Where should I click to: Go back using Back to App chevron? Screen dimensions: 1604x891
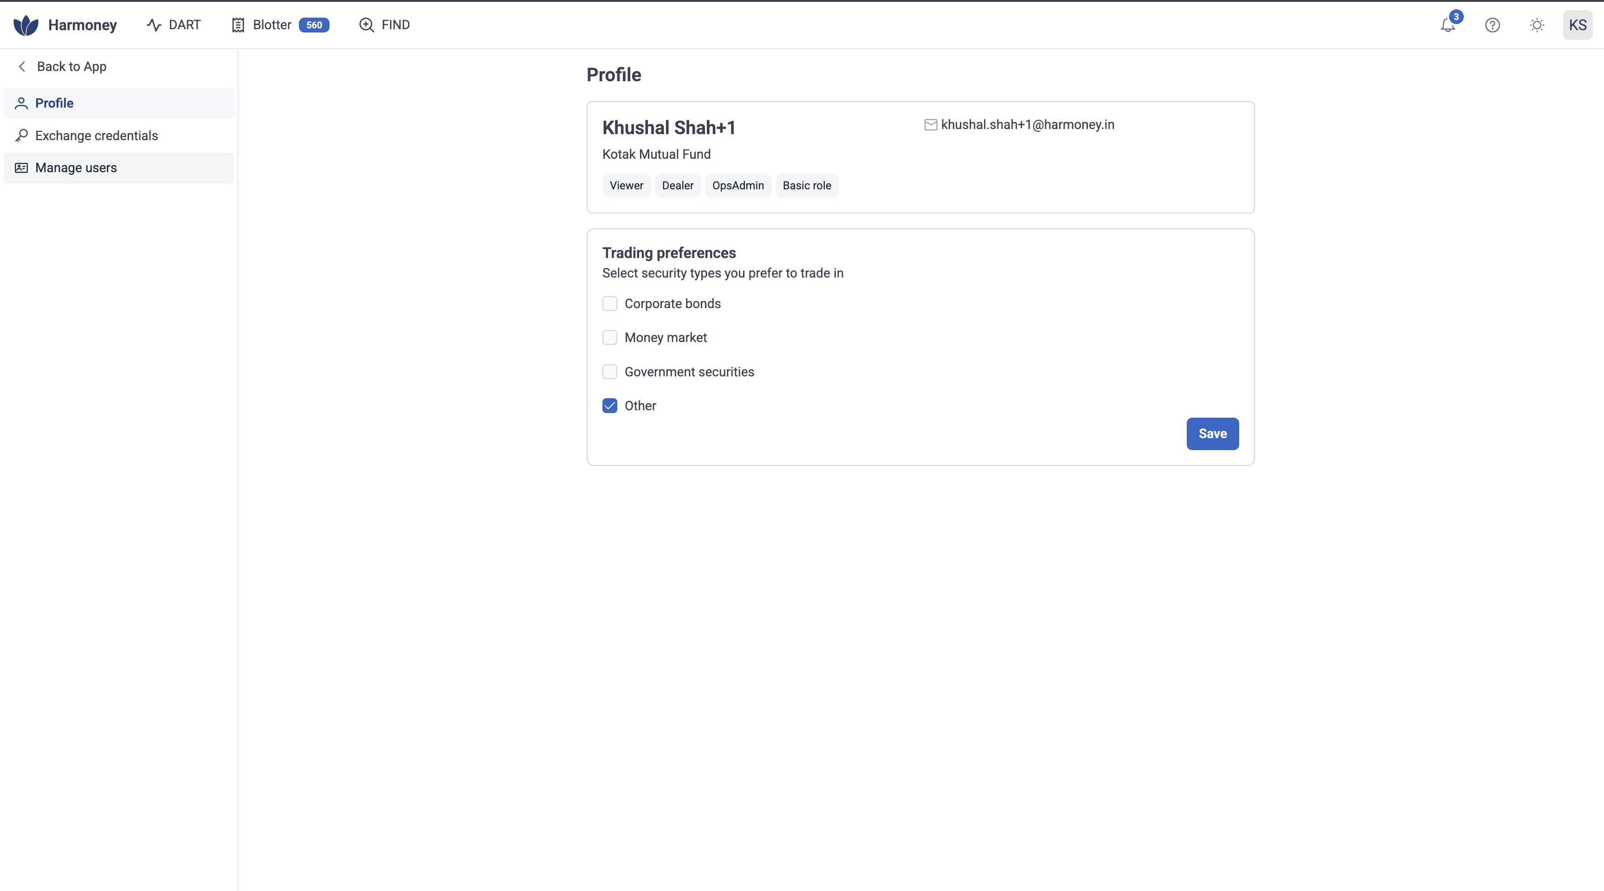click(22, 67)
